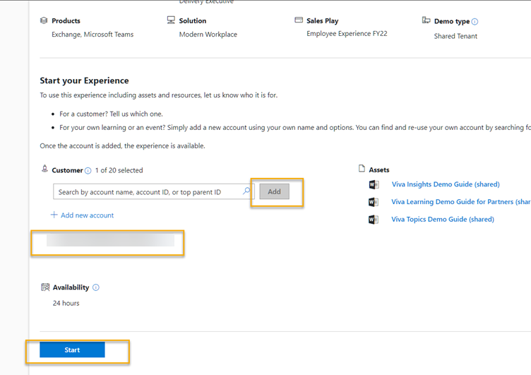Click the Availability calendar icon

pyautogui.click(x=45, y=287)
